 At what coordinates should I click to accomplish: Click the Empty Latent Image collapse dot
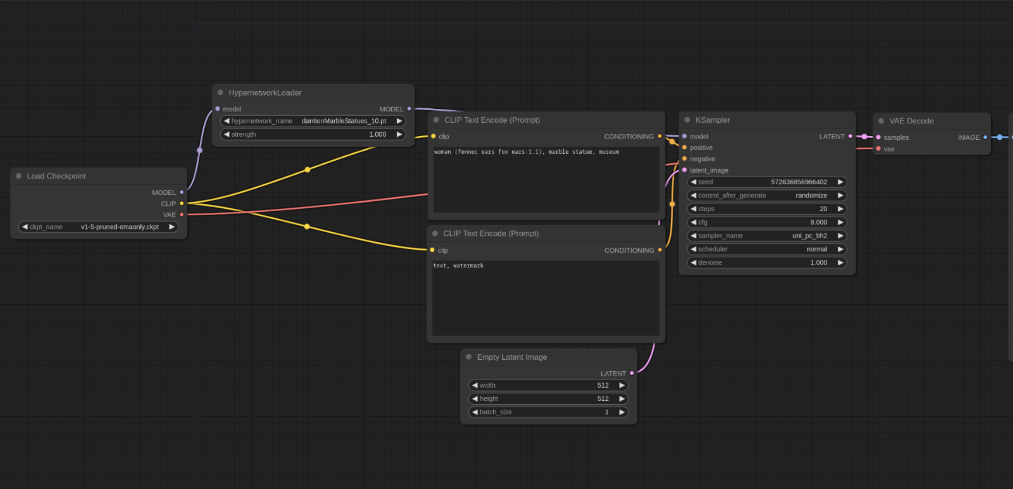point(468,357)
